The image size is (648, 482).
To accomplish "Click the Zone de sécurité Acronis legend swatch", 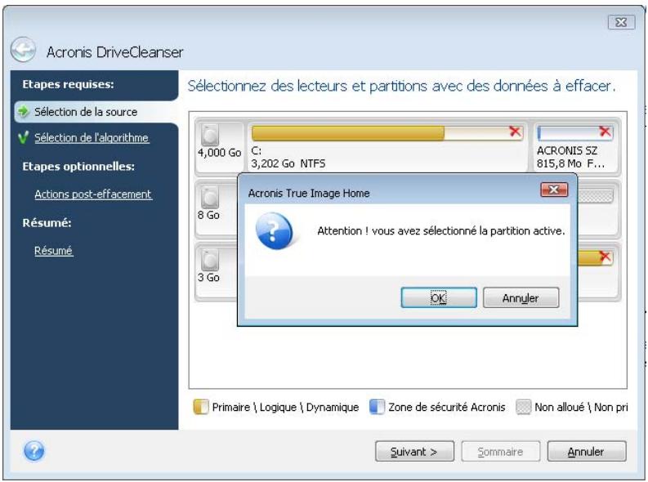I will [377, 407].
